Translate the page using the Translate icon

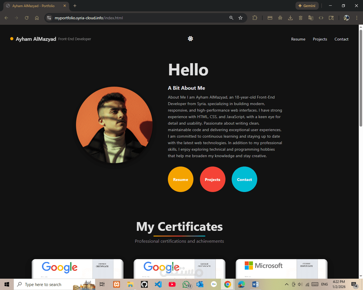pyautogui.click(x=311, y=18)
